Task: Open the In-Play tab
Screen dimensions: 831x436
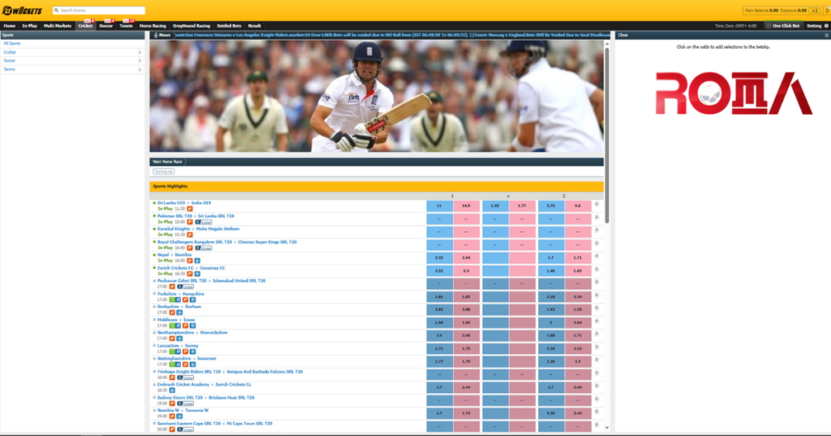Action: point(30,25)
